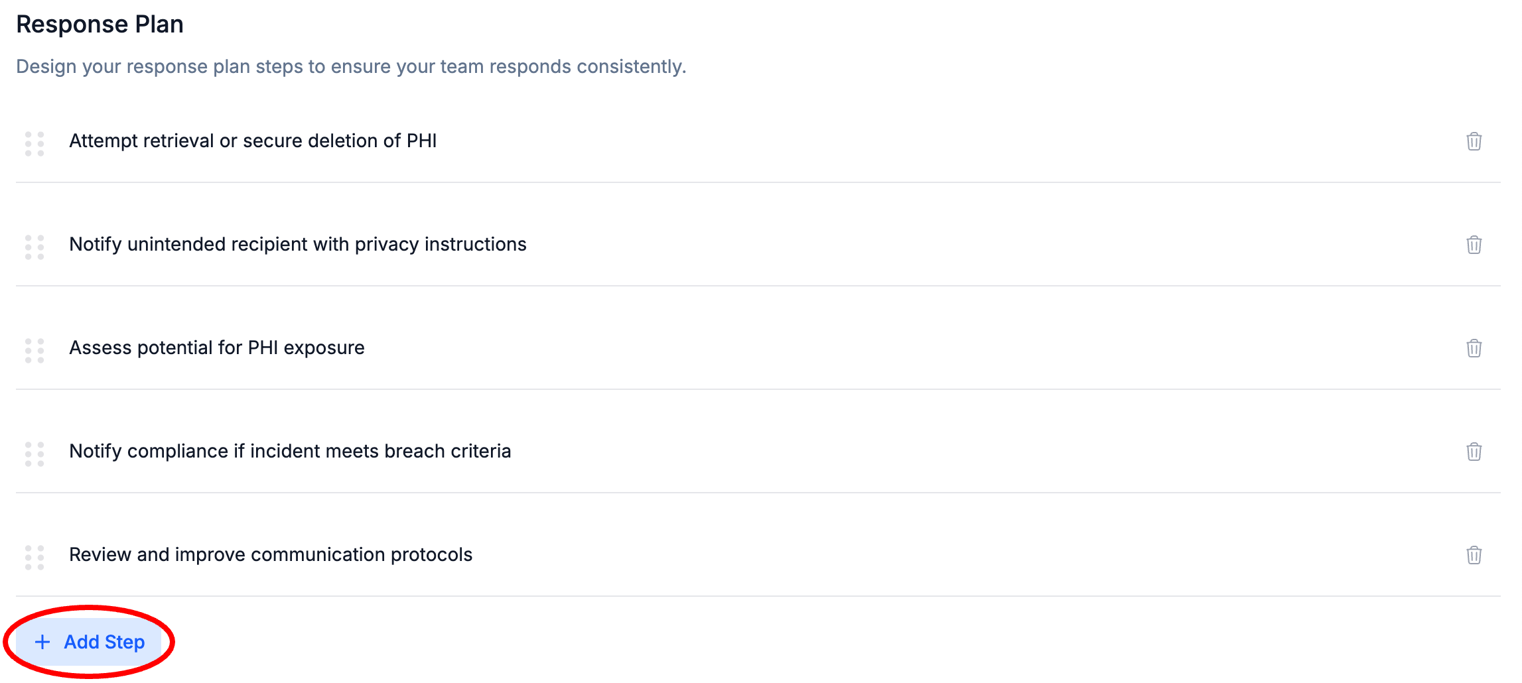Click the 'Design your response plan steps' description
This screenshot has width=1522, height=683.
(350, 67)
